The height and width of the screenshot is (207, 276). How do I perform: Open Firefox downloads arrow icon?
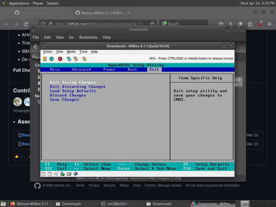pos(231,24)
